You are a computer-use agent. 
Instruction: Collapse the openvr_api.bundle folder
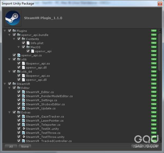(x=9, y=35)
